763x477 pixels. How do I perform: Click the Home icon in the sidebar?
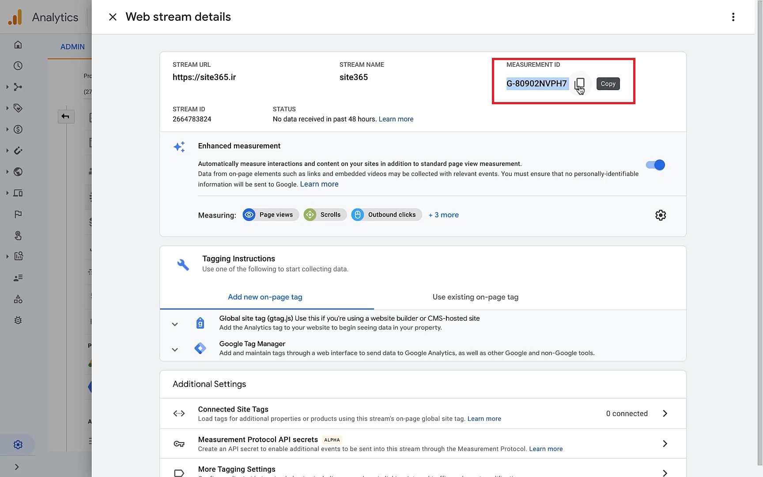18,45
